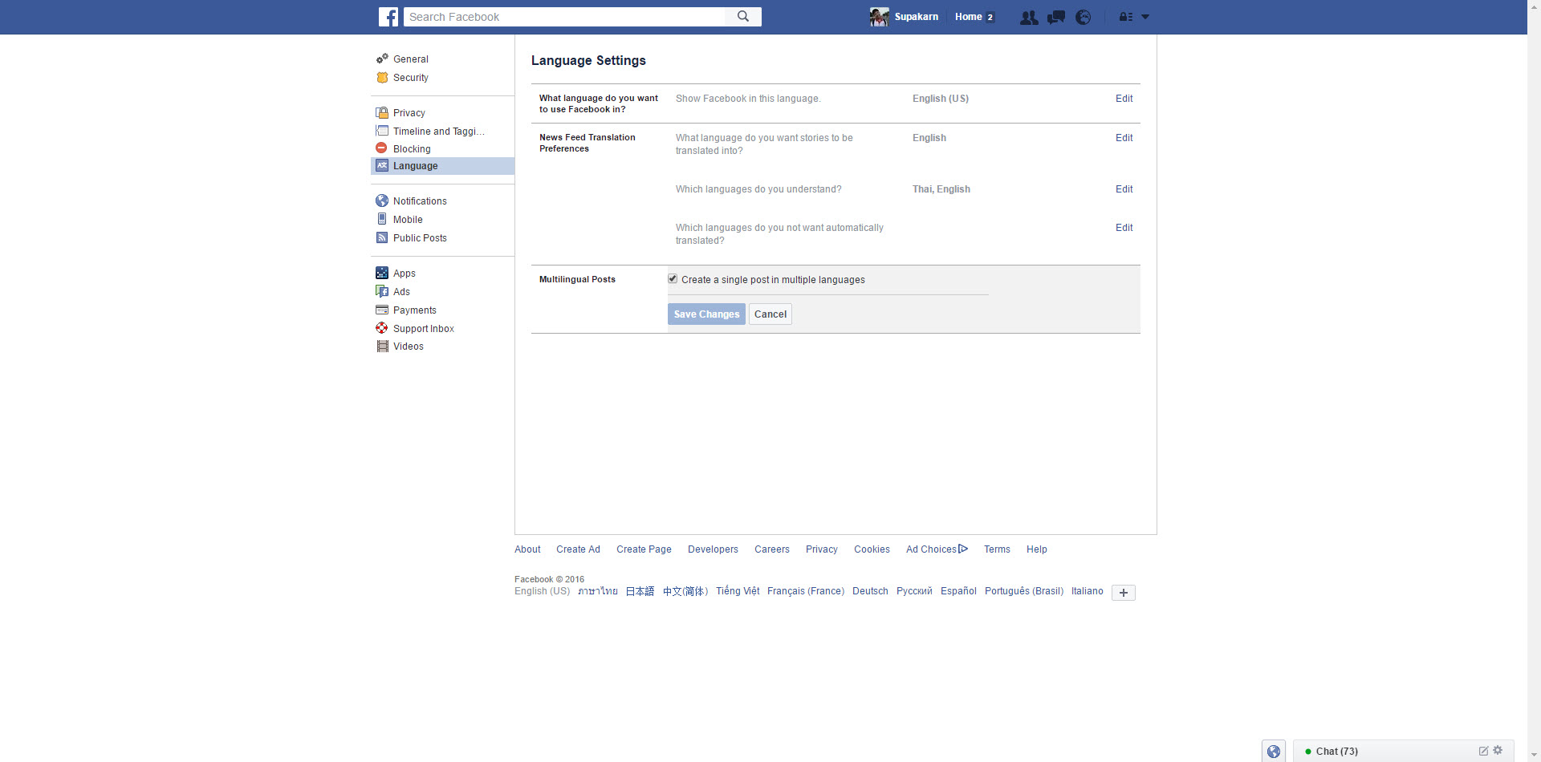Switch language to Deutsch
Screen dimensions: 1541x762
pyautogui.click(x=870, y=591)
